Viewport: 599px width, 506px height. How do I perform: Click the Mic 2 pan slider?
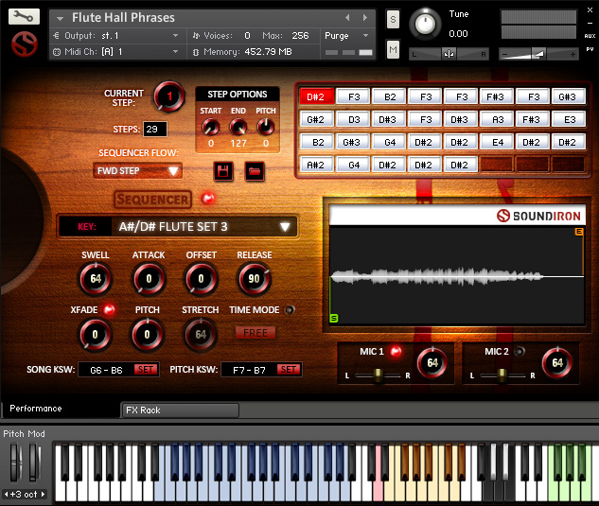click(x=502, y=375)
